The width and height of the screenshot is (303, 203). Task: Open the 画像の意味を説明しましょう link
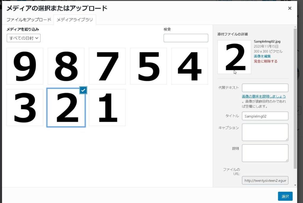[x=264, y=97]
